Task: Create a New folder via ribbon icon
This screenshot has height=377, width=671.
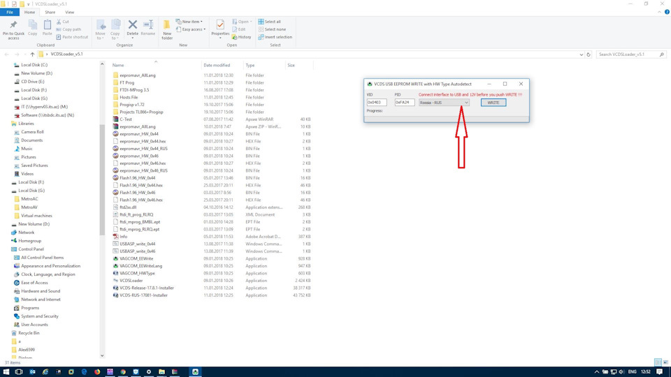Action: [167, 29]
